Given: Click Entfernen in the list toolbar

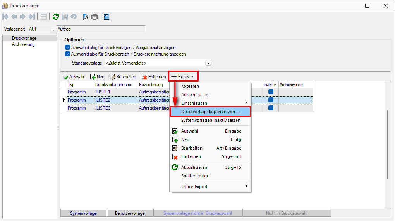Looking at the screenshot, I should 154,76.
